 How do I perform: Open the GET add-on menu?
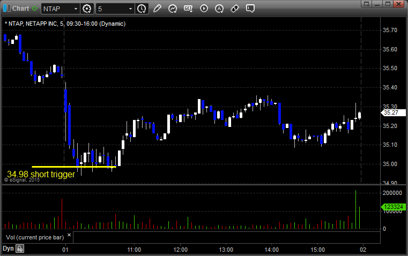(x=188, y=9)
